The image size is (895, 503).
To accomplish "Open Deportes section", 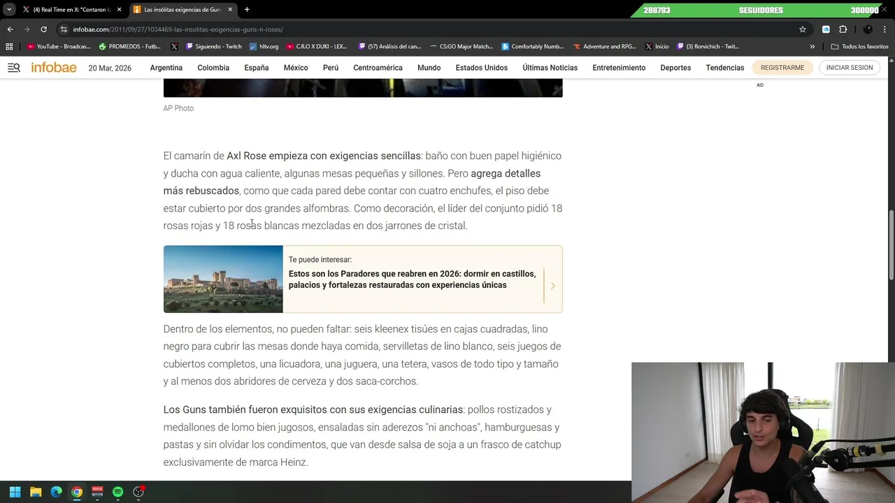I will 675,68.
